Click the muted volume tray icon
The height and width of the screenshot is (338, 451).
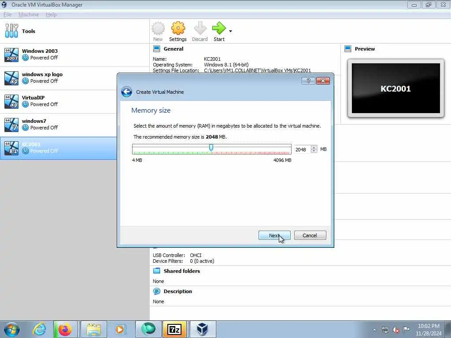396,330
